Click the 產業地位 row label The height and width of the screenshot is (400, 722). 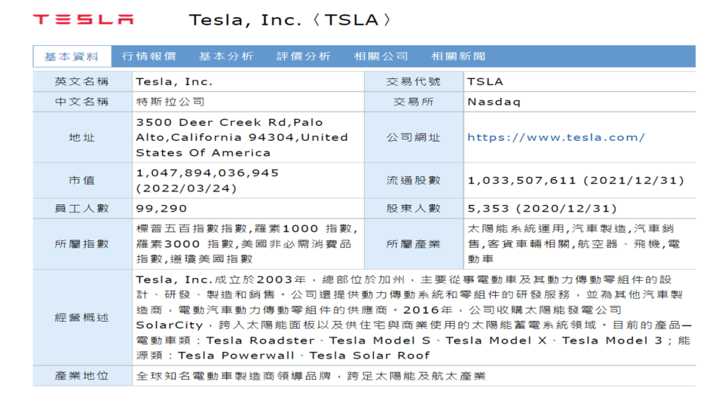pyautogui.click(x=82, y=376)
